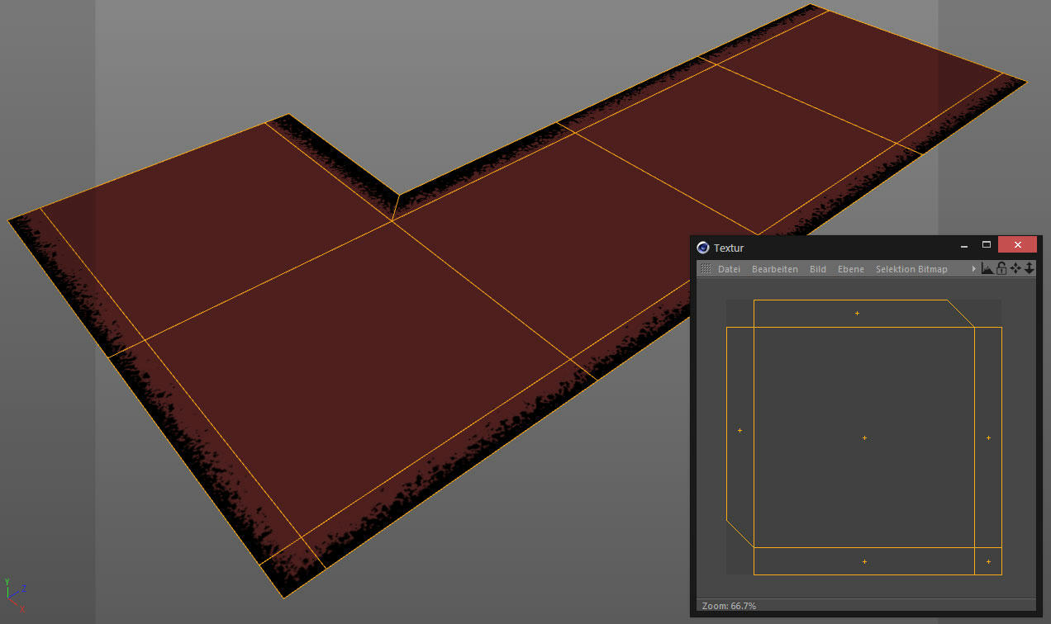
Task: Select the small bottom-right corner UV polygon marker
Action: (x=988, y=561)
